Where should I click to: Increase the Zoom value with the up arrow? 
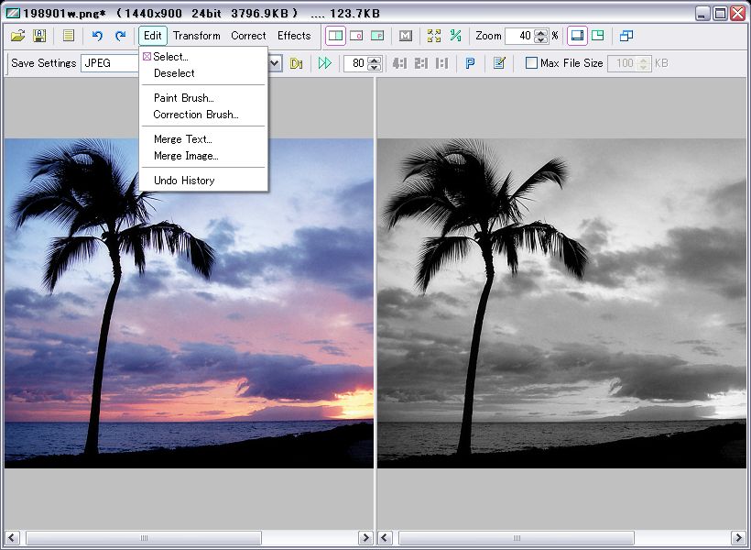tap(540, 32)
